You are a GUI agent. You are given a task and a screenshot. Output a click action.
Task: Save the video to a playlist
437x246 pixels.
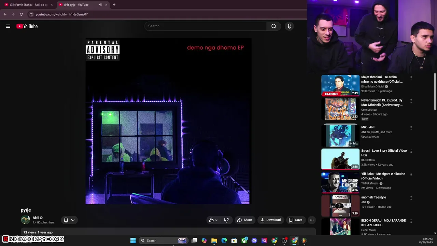pyautogui.click(x=296, y=220)
